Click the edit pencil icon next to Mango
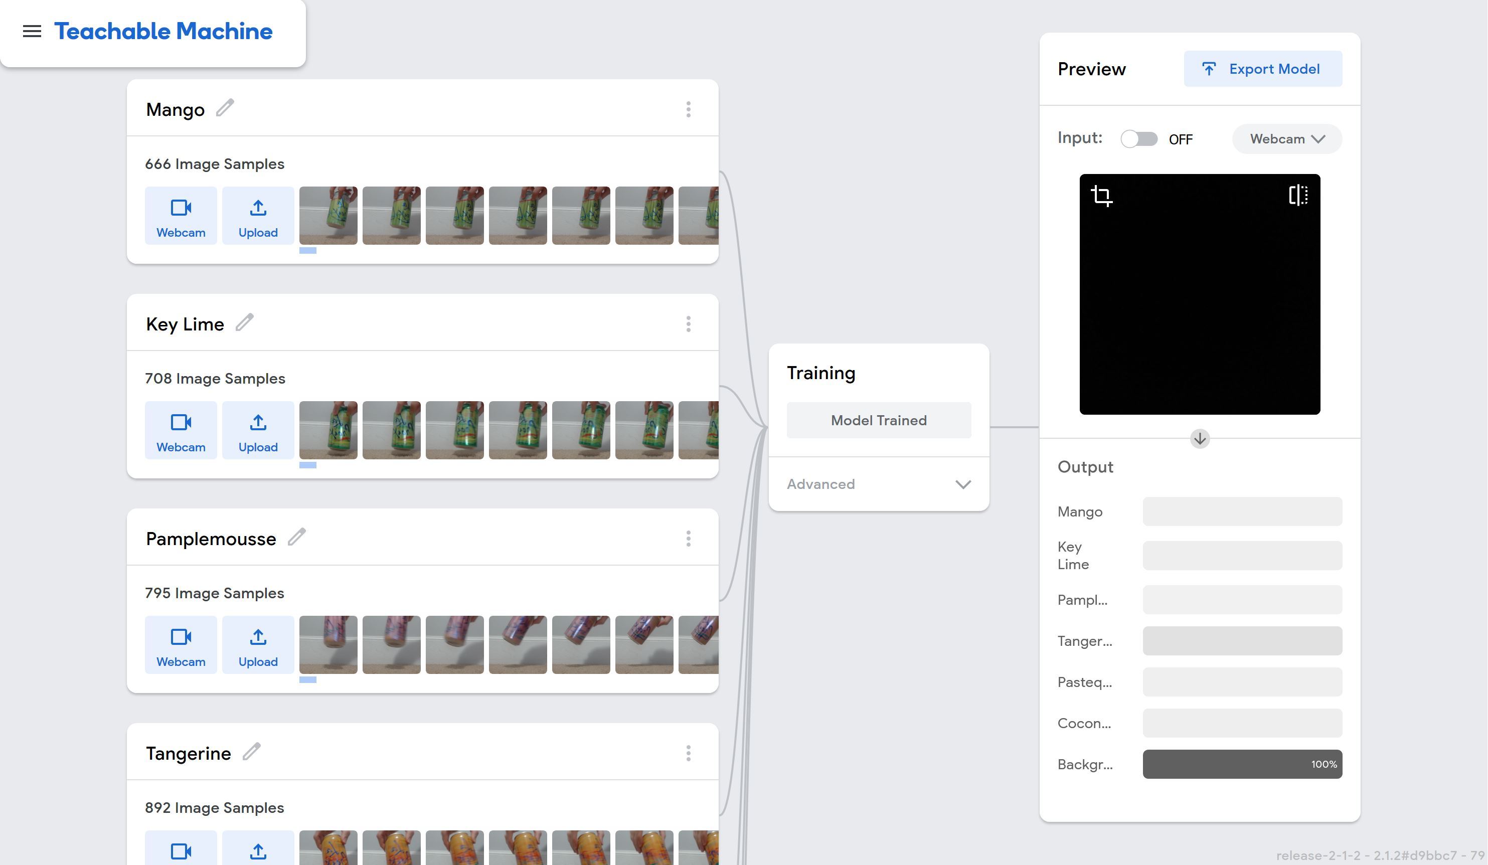This screenshot has width=1488, height=865. [225, 109]
